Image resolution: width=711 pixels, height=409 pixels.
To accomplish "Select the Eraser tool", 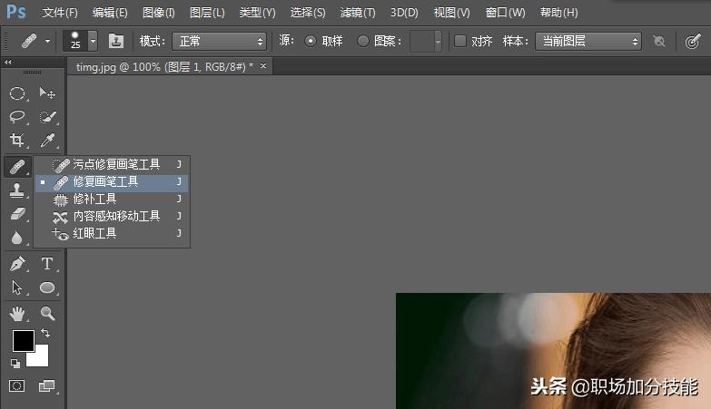I will [17, 214].
